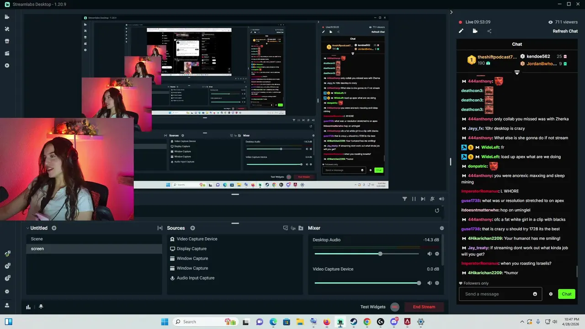Viewport: 585px width, 329px height.
Task: Select the screen scene
Action: pyautogui.click(x=94, y=249)
